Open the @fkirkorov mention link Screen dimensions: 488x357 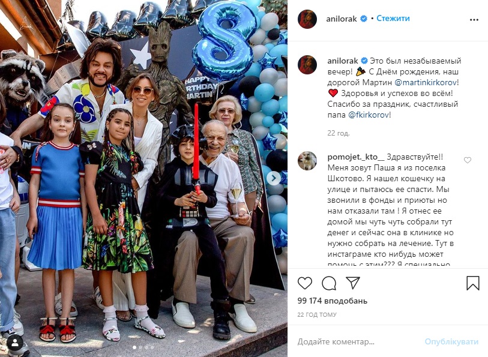pos(369,115)
